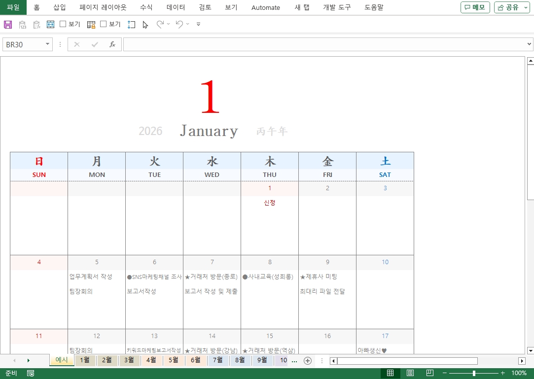Toggle the second 보기 checkbox
The height and width of the screenshot is (379, 534).
pyautogui.click(x=104, y=24)
